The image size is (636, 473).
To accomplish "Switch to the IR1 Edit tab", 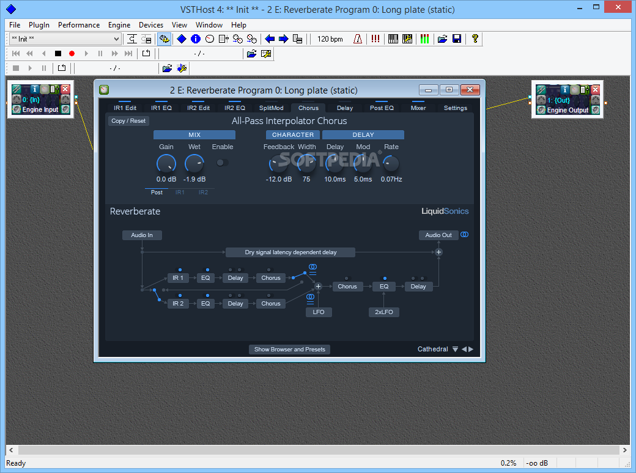I will (125, 108).
